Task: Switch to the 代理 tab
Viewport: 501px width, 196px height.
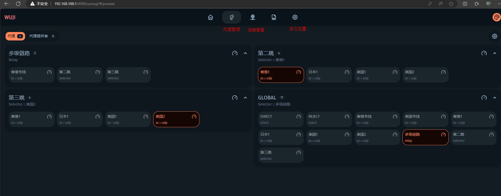Action: [15, 36]
